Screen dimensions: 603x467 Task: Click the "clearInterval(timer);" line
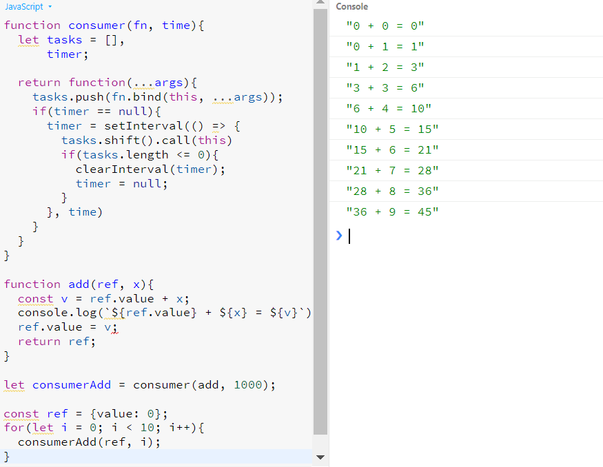(150, 169)
